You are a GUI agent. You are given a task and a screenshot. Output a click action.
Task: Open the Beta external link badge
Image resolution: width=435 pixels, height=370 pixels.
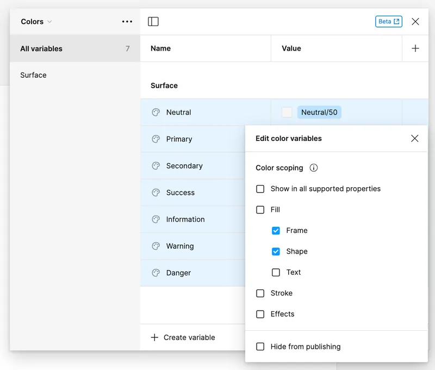388,22
